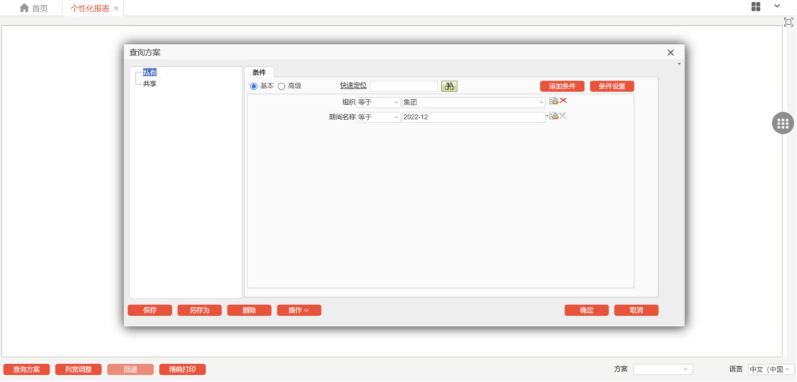Click the home icon on the 首页 tab

point(24,8)
